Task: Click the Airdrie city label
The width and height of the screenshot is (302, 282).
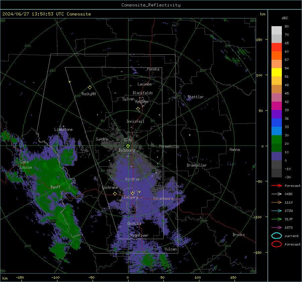Action: tap(132, 179)
